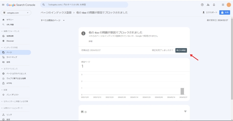
Task: Collapse the インデックス作成 section
Action: coord(9,48)
